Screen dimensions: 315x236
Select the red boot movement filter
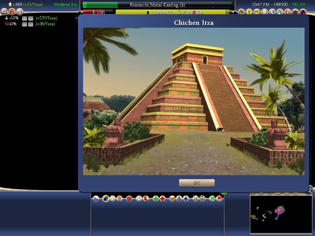pyautogui.click(x=146, y=199)
